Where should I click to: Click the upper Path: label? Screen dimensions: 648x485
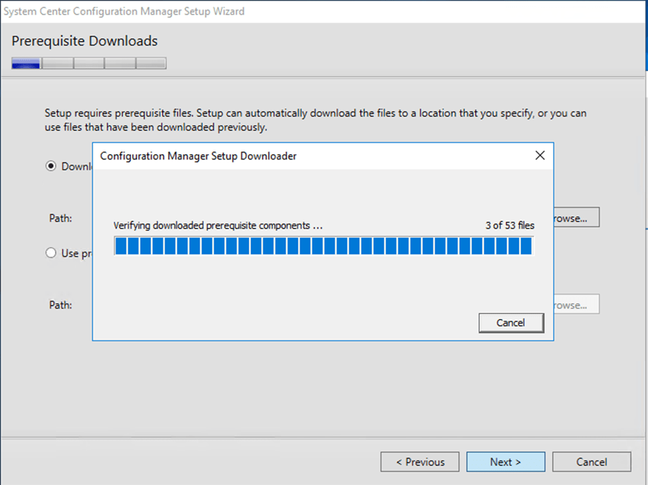(x=60, y=218)
